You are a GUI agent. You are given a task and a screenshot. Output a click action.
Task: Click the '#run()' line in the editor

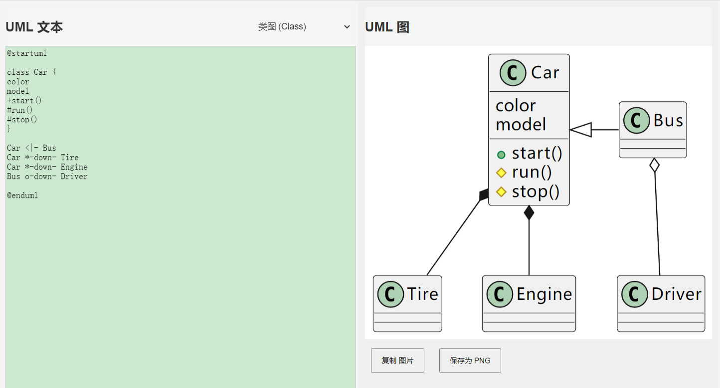[x=20, y=110]
